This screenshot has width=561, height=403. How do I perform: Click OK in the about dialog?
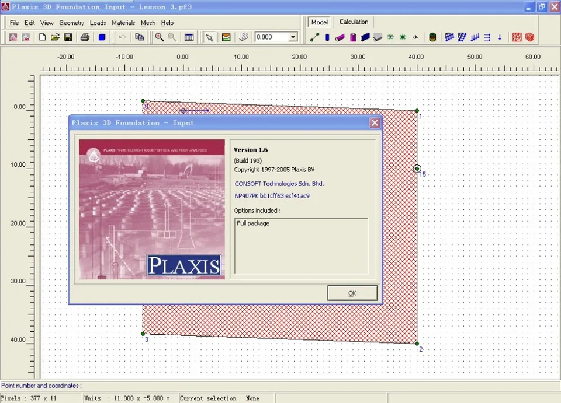(352, 293)
